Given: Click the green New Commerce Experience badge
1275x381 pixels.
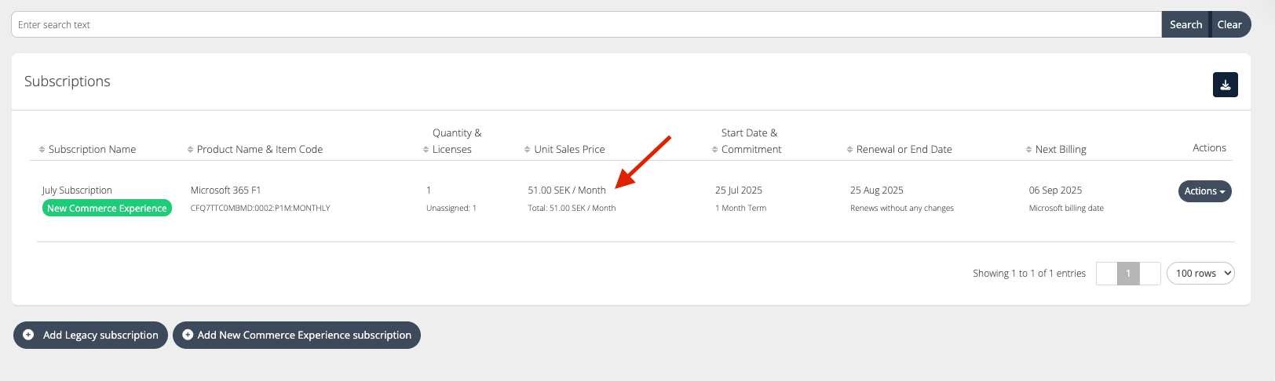Looking at the screenshot, I should (x=107, y=209).
